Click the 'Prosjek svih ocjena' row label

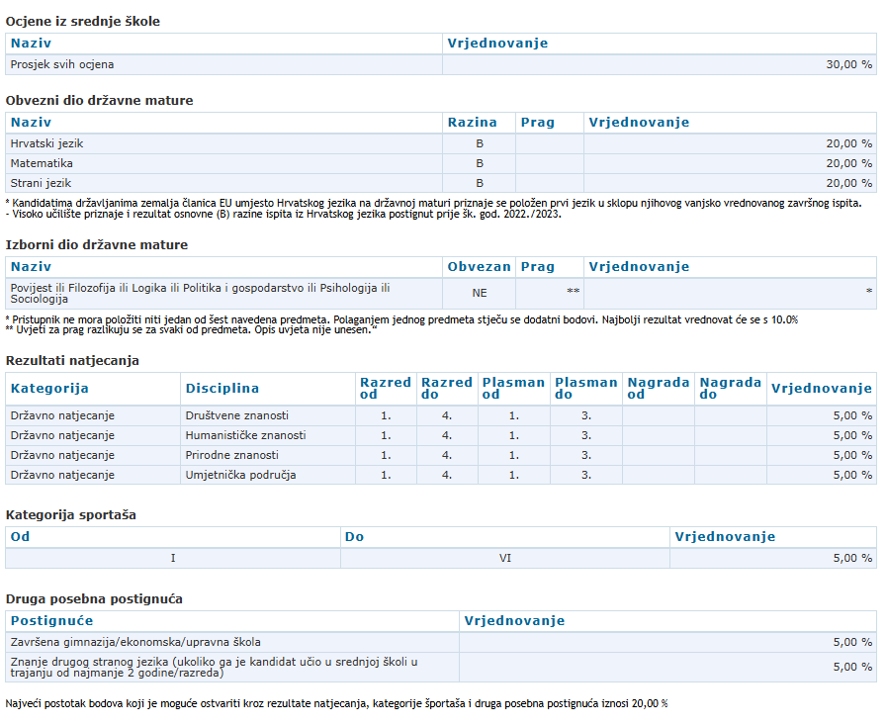(62, 64)
